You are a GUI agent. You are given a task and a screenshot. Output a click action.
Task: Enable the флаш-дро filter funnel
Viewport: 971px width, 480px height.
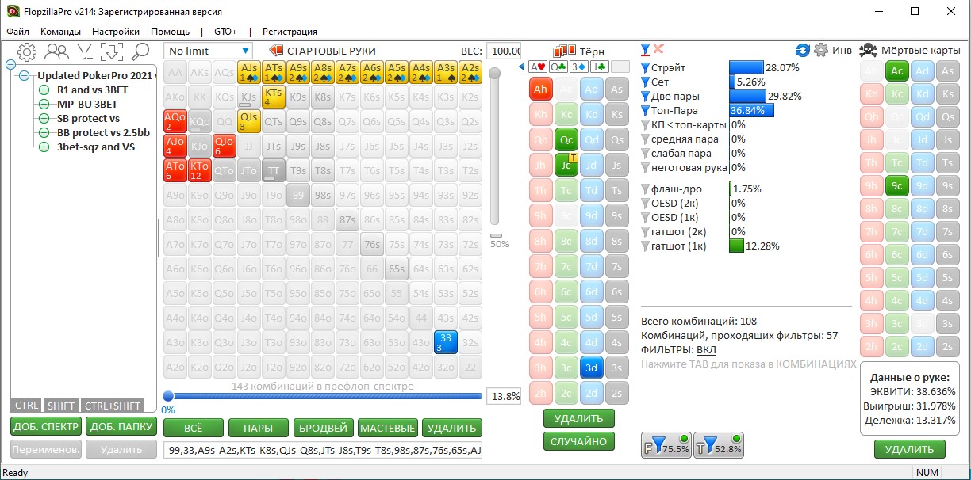pyautogui.click(x=645, y=189)
